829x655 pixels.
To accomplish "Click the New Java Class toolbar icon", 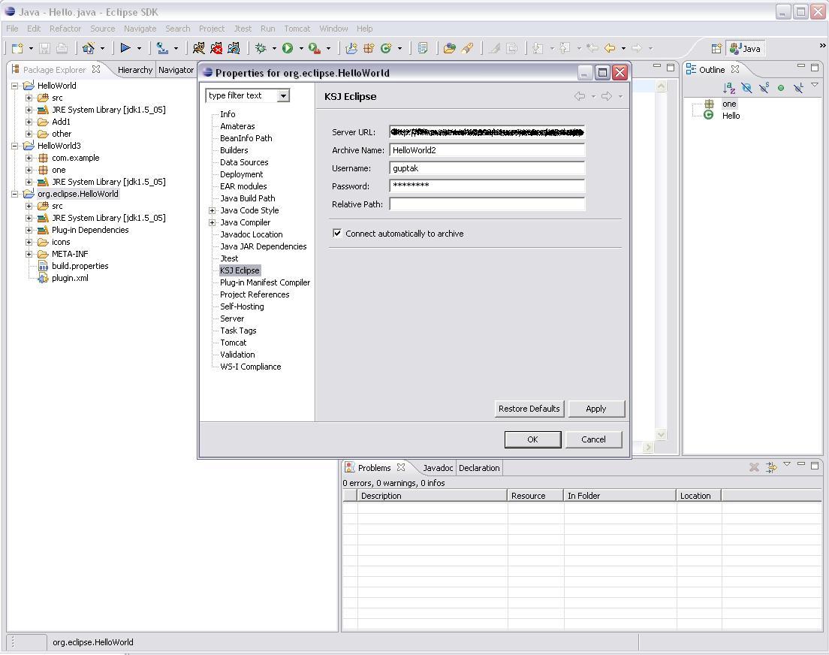I will [x=386, y=48].
